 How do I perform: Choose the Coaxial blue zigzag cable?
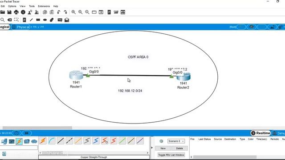(96, 141)
